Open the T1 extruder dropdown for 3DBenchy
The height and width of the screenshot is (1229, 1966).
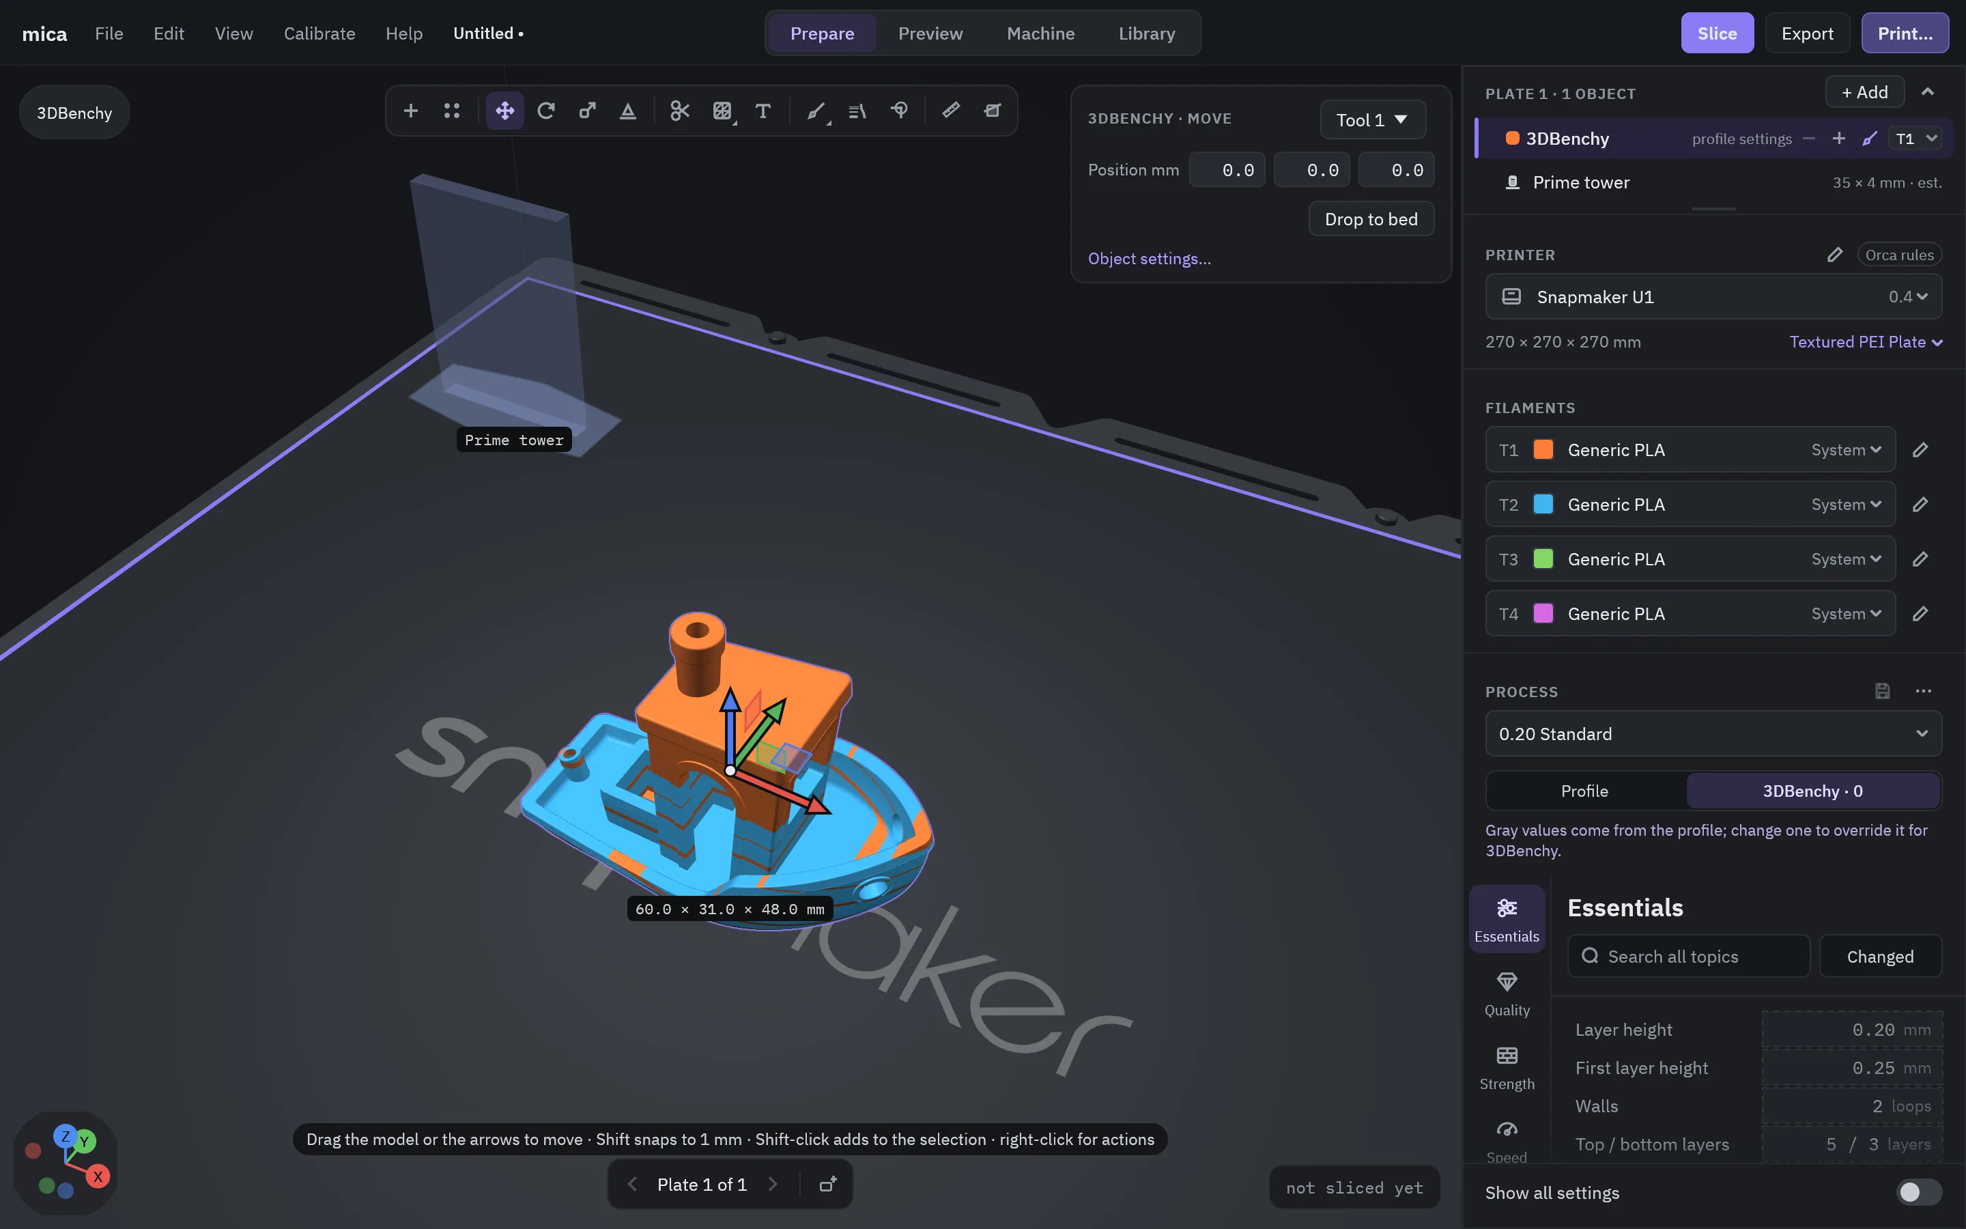1915,139
